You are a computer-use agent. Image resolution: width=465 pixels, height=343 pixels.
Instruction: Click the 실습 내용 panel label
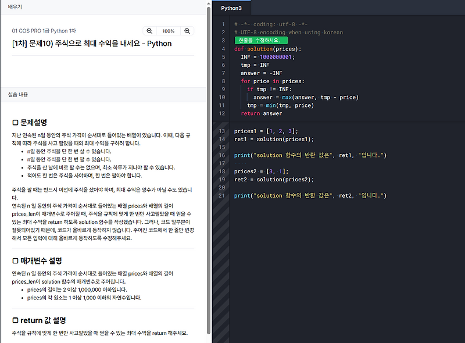(17, 94)
